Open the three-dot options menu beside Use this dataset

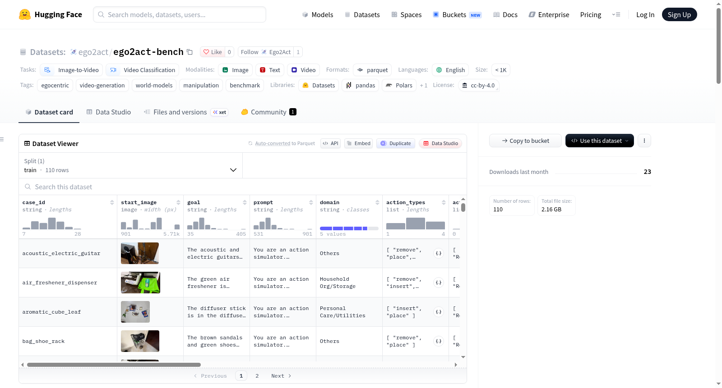point(644,141)
